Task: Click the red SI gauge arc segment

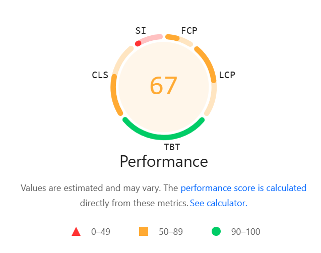Action: coord(138,43)
